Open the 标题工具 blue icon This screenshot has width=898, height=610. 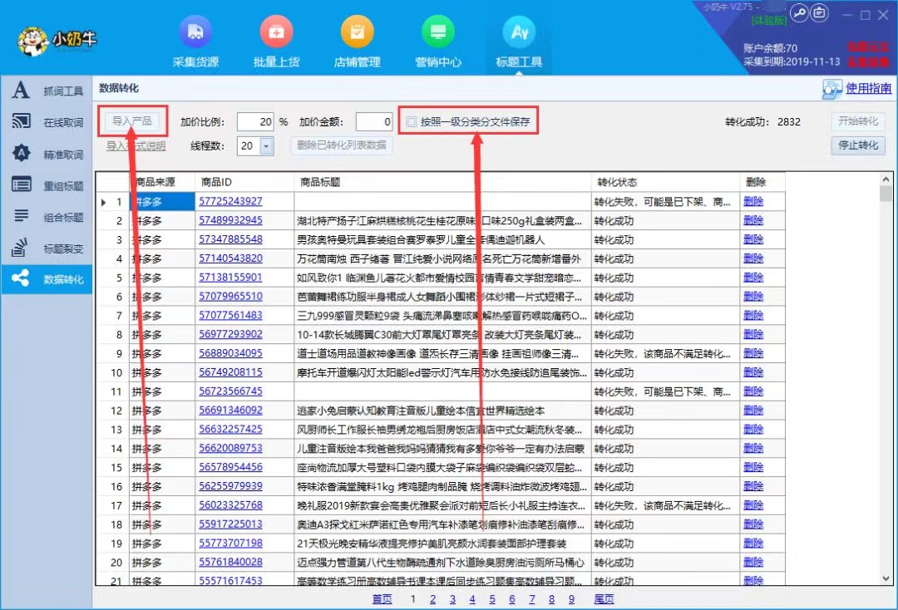pyautogui.click(x=519, y=32)
